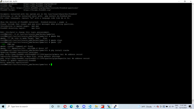Open the notification center icon
The height and width of the screenshot is (109, 194).
tap(190, 107)
